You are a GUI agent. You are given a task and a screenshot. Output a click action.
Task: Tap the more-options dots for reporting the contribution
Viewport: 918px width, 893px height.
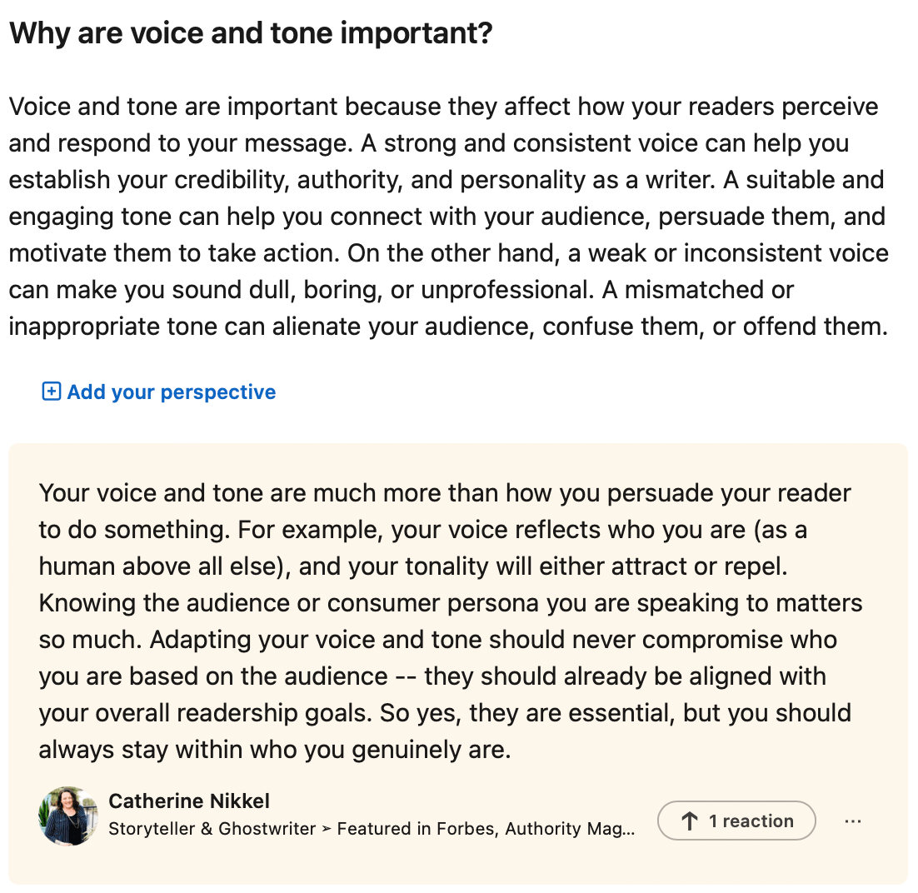[853, 821]
